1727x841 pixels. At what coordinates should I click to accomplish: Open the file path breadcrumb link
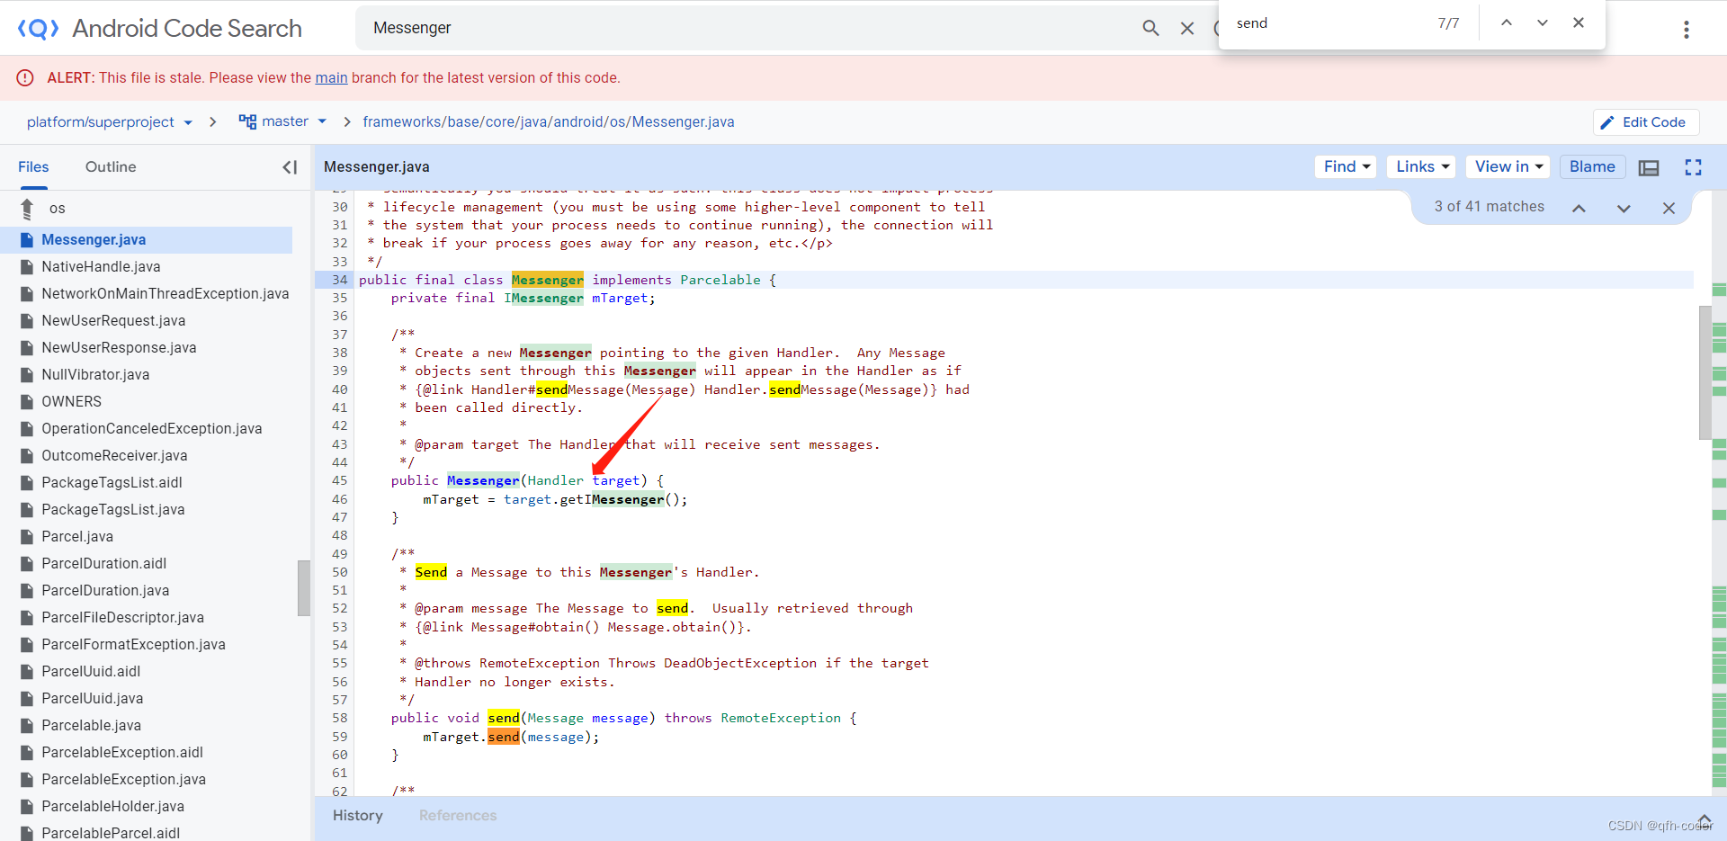coord(549,122)
